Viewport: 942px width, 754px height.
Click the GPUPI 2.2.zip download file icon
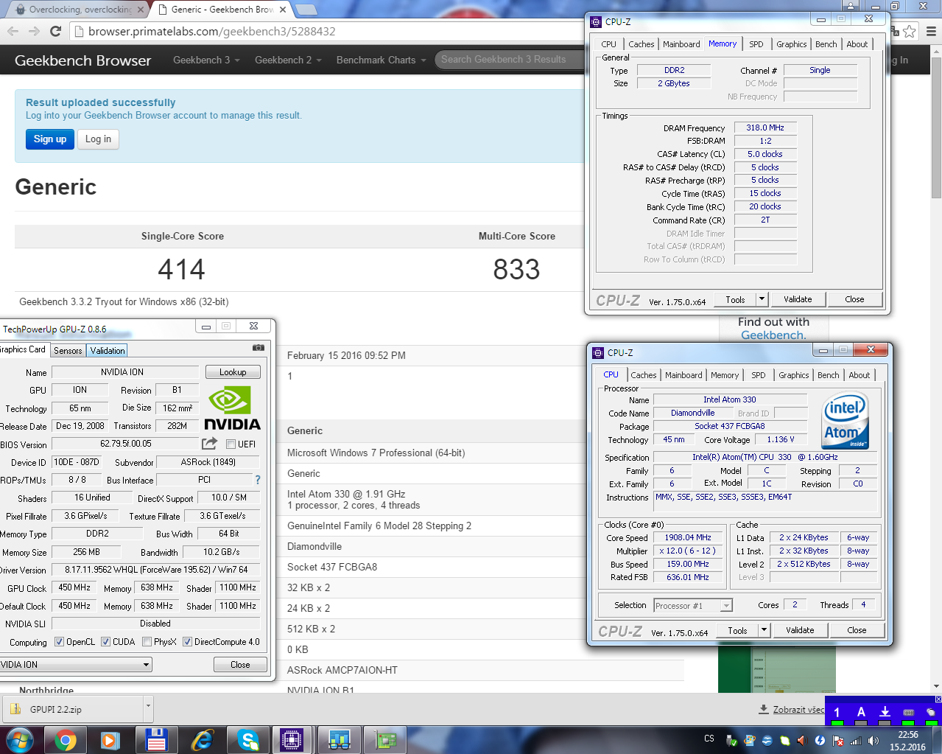tap(15, 710)
